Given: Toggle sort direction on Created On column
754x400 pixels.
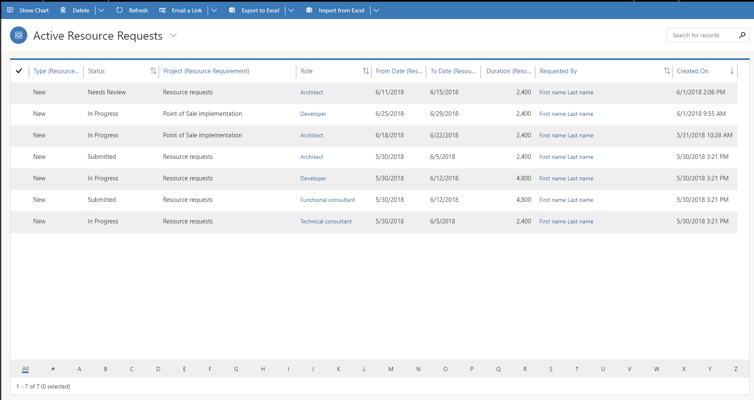Looking at the screenshot, I should point(731,71).
